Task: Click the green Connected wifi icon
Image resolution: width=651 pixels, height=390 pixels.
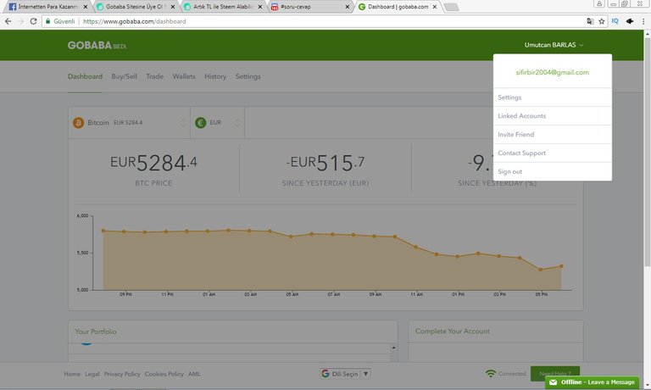Action: [x=491, y=373]
